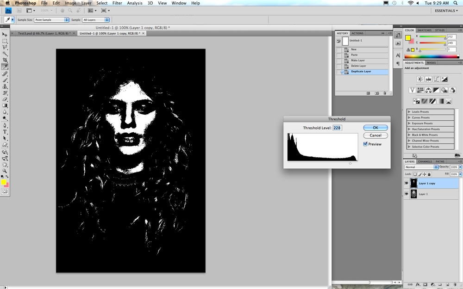Select the Rectangular Marquee tool
This screenshot has width=463, height=289.
point(5,41)
